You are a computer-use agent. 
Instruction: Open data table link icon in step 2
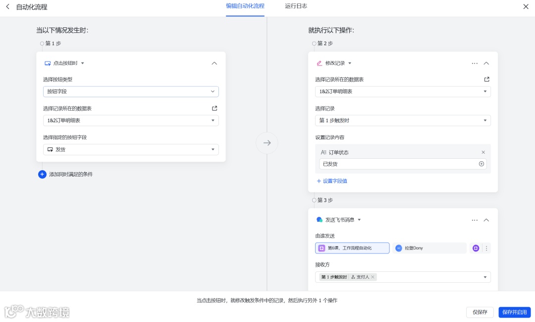pos(486,79)
